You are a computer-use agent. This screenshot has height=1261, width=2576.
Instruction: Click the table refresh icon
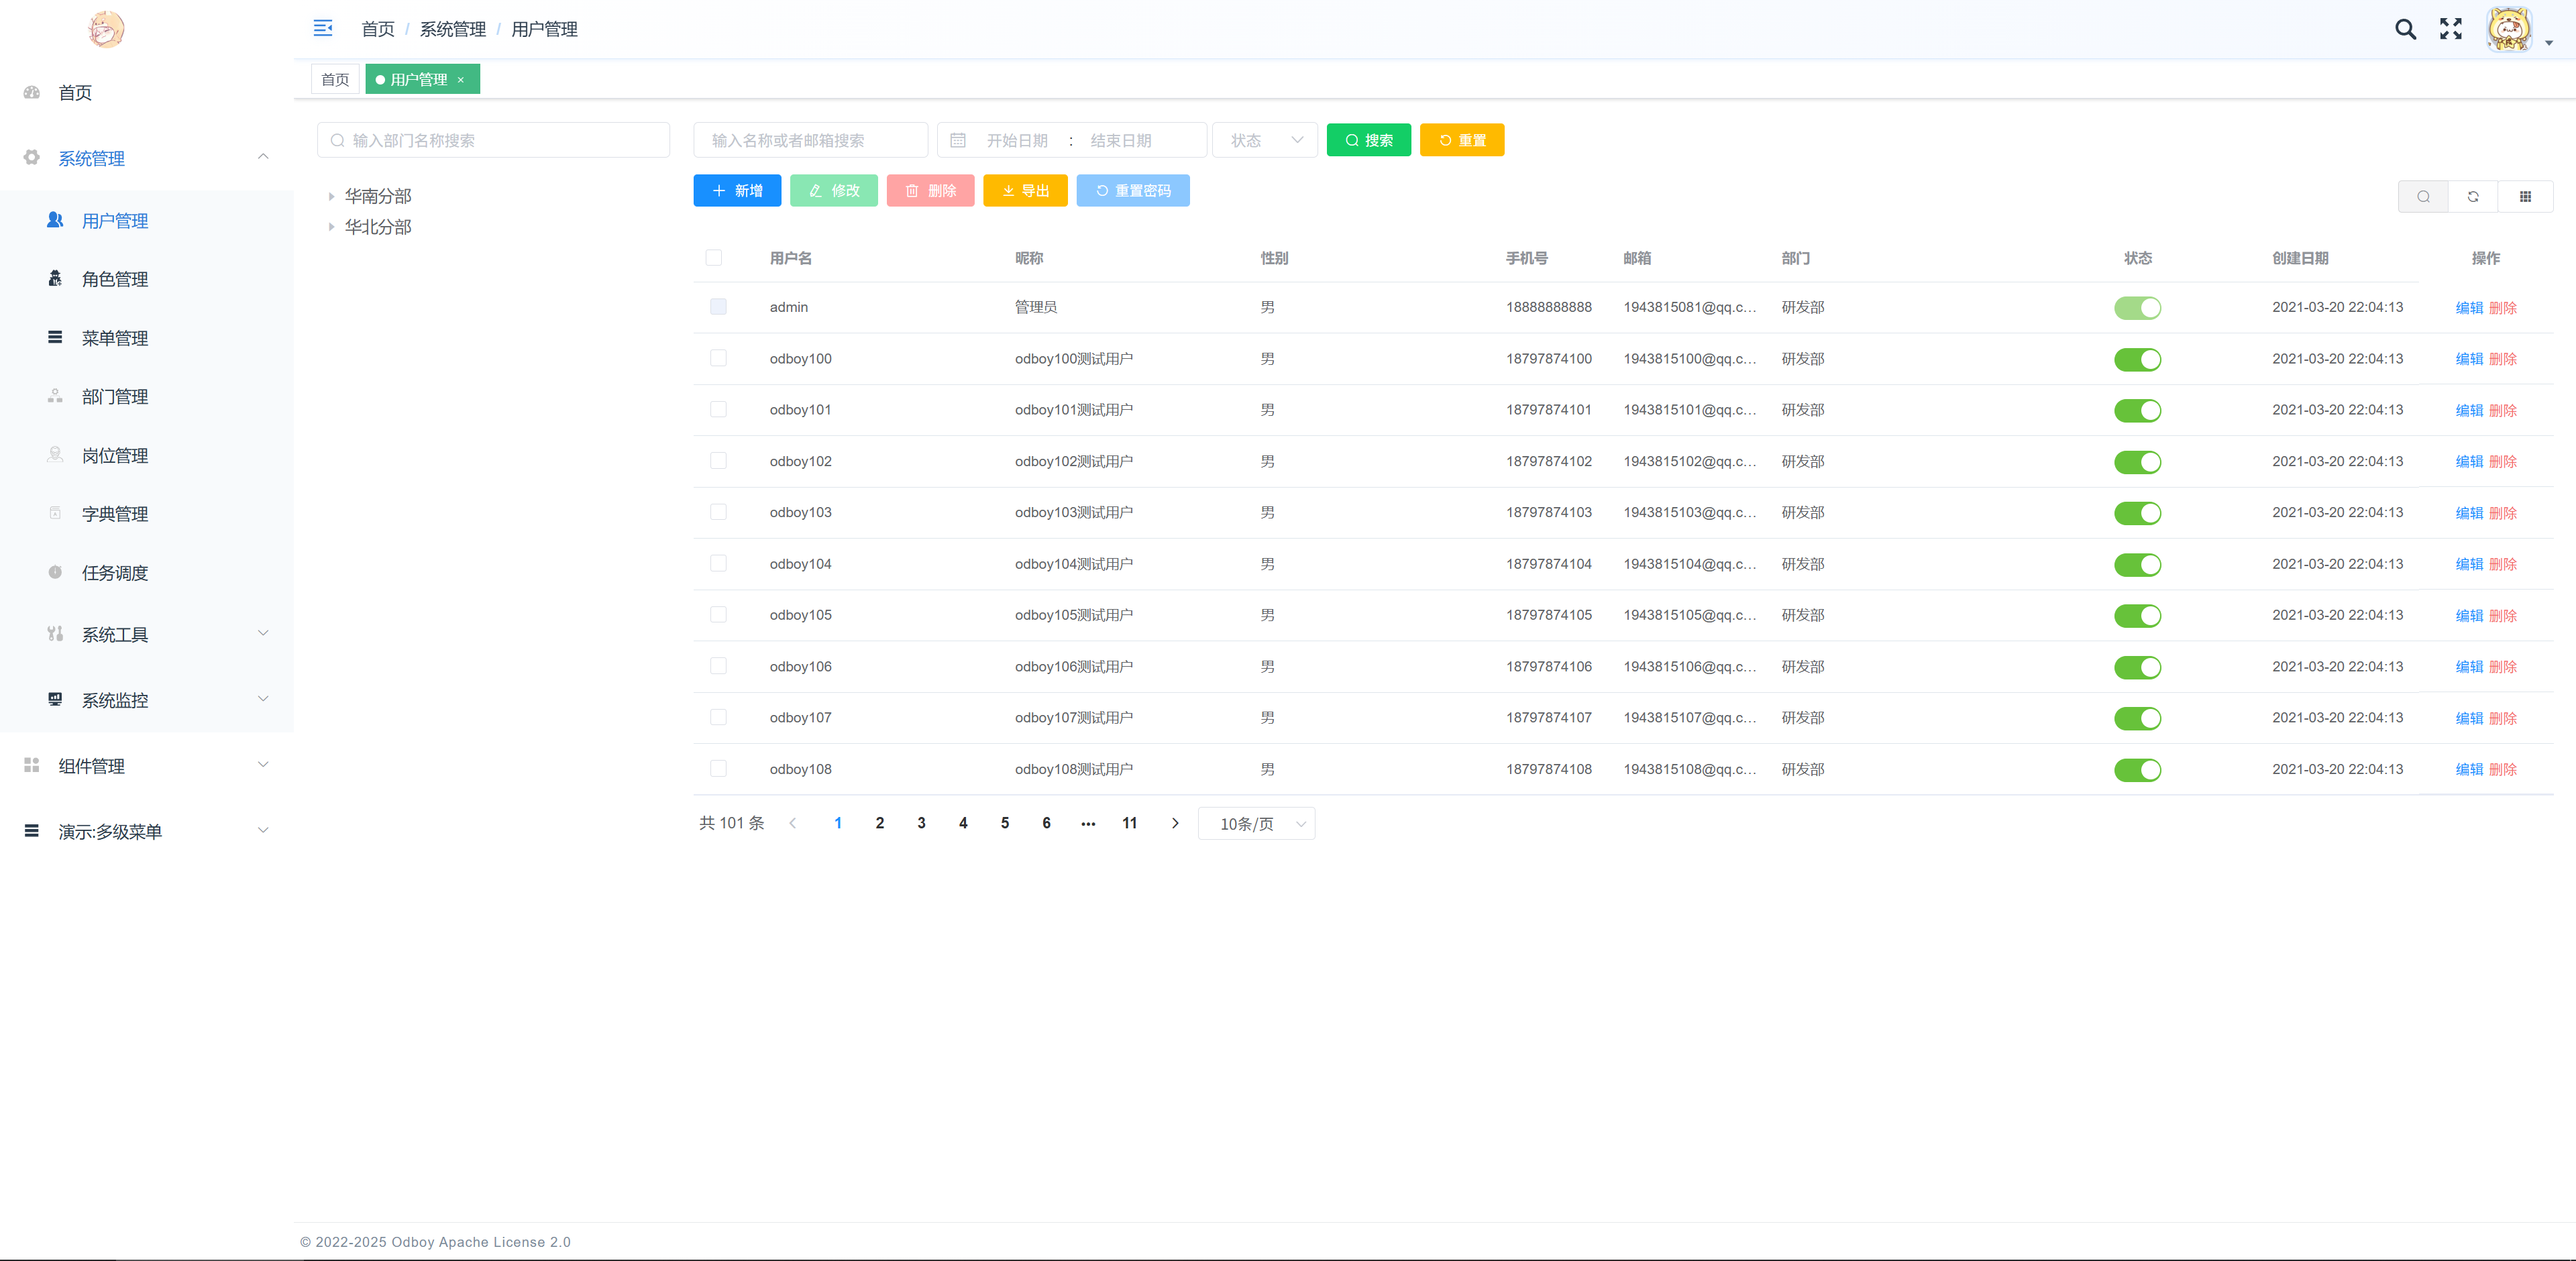click(x=2473, y=196)
